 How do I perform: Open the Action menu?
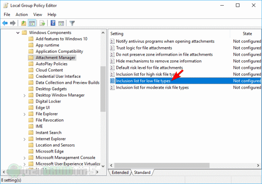pyautogui.click(x=22, y=15)
